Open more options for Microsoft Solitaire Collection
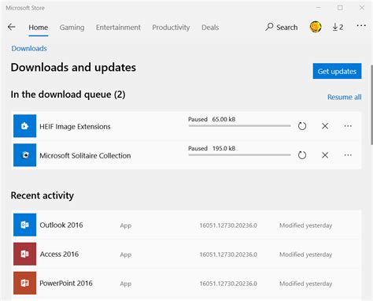This screenshot has height=301, width=373. pos(348,155)
